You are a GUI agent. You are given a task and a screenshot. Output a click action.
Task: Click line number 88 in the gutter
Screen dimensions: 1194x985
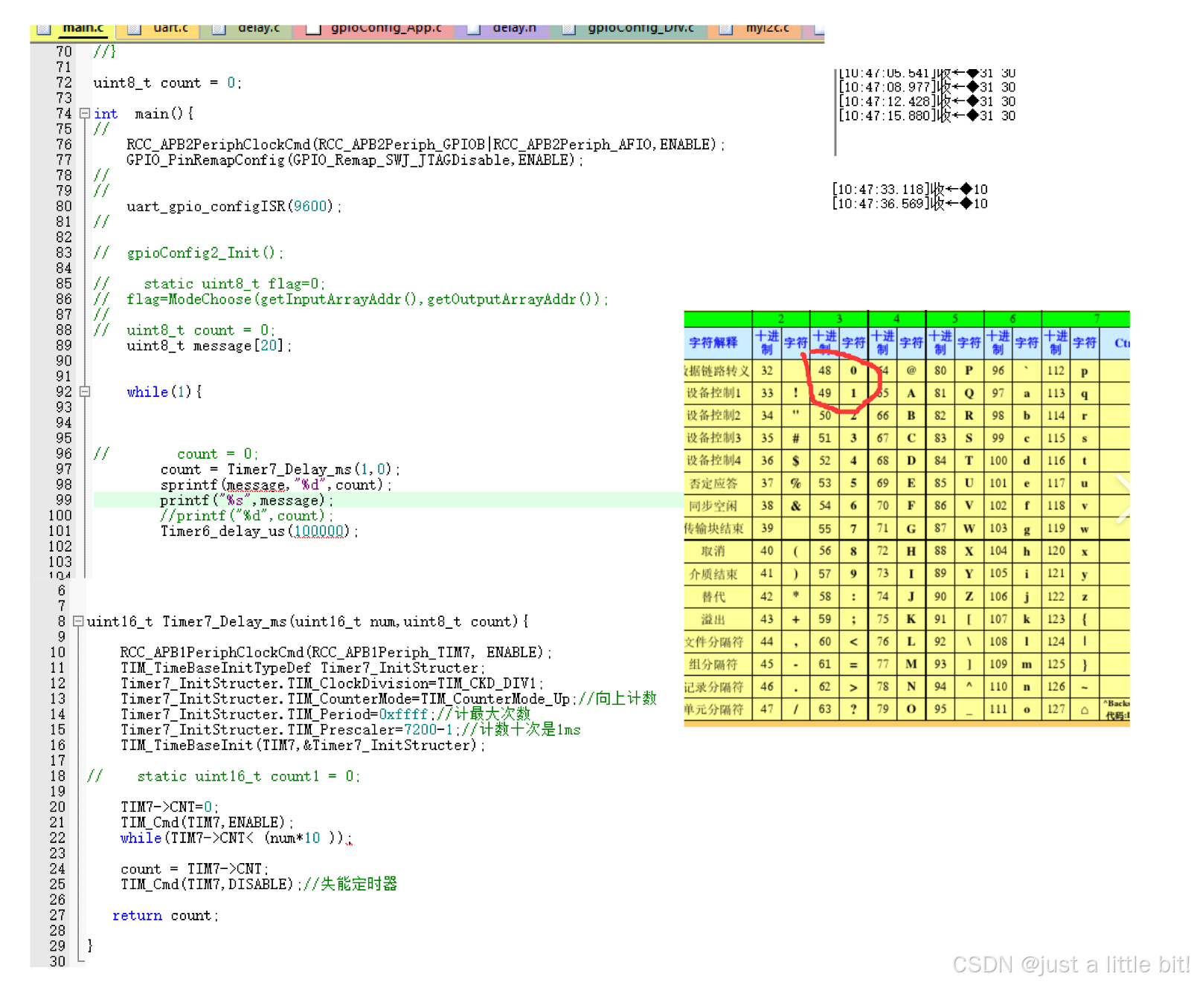[63, 330]
